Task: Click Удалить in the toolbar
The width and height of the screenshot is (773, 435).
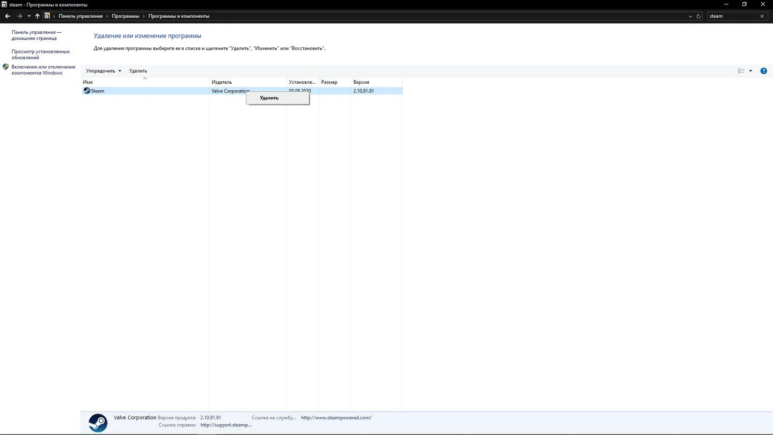Action: (138, 71)
